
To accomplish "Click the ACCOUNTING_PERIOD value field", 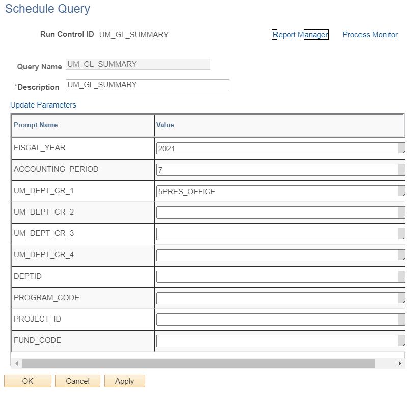I will tap(281, 170).
